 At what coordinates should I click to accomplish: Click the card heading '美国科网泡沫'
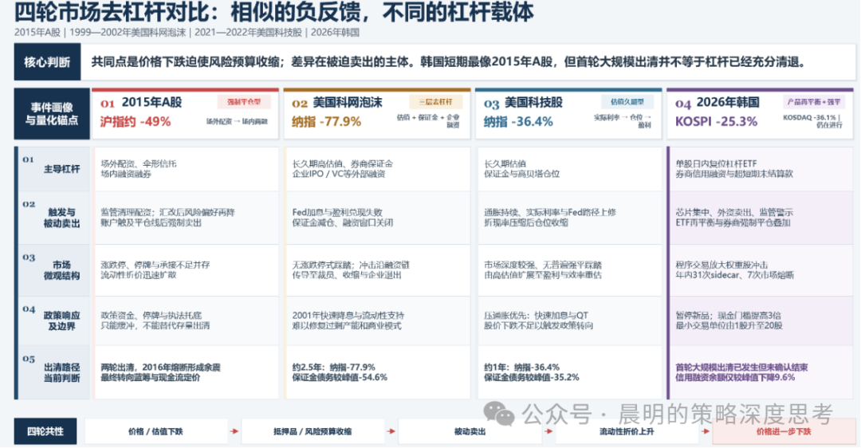pyautogui.click(x=347, y=102)
